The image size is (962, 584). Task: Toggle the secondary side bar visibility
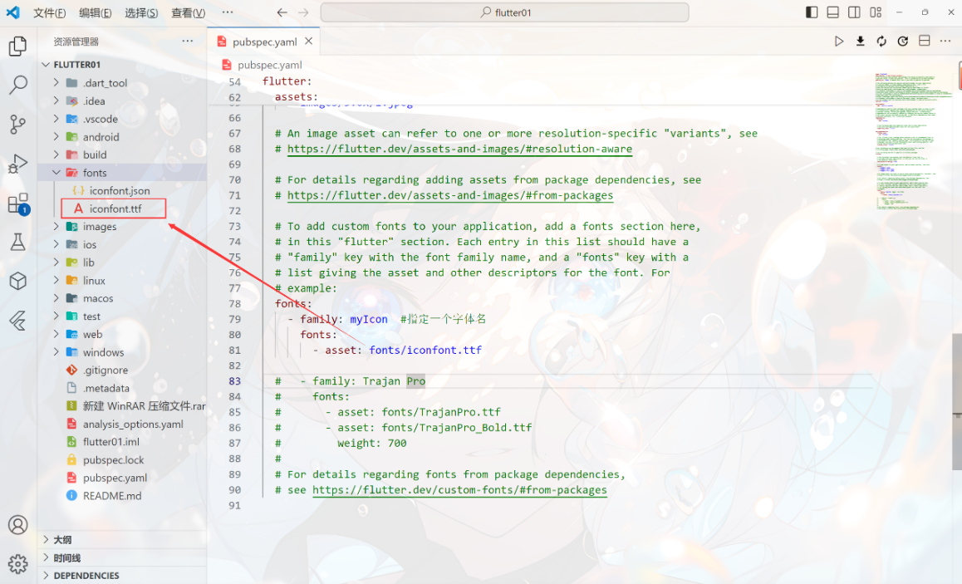click(x=854, y=12)
